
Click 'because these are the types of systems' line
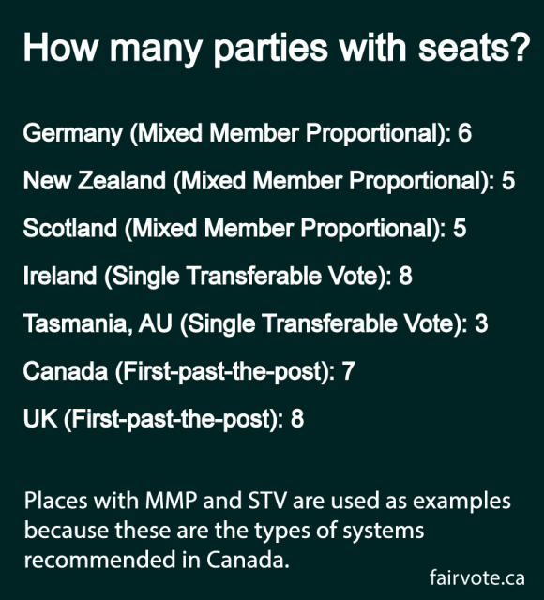[224, 532]
